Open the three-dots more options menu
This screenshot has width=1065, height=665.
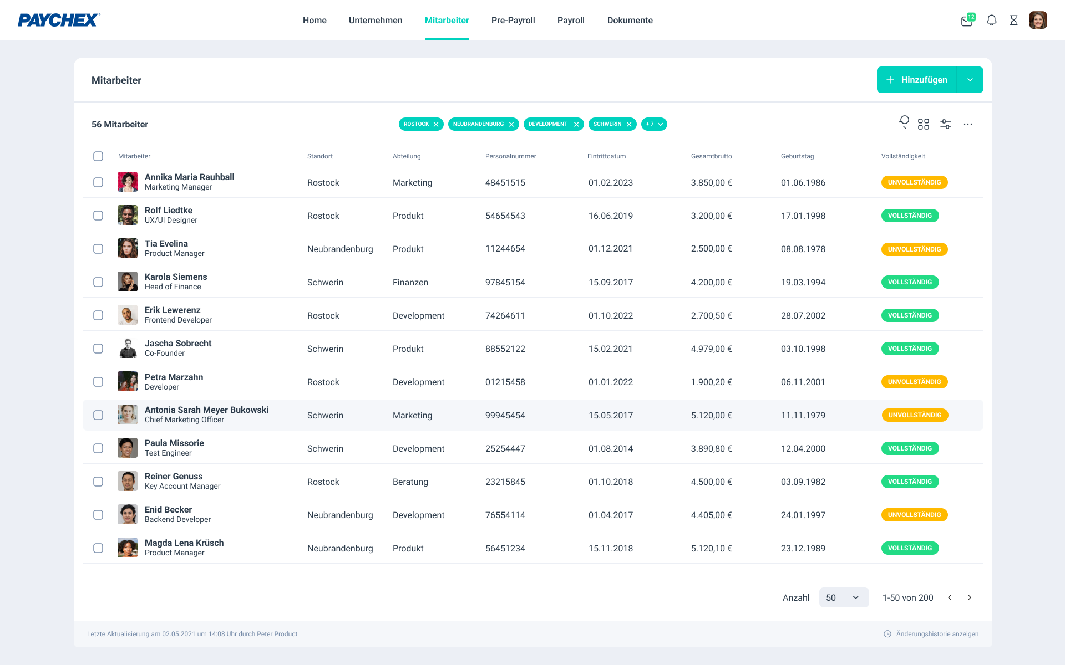point(968,124)
